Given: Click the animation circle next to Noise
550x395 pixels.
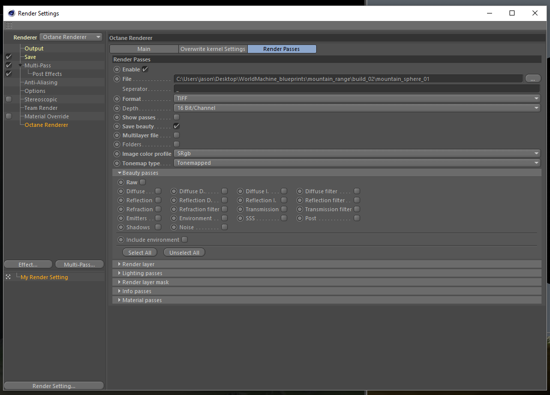Looking at the screenshot, I should click(x=174, y=227).
